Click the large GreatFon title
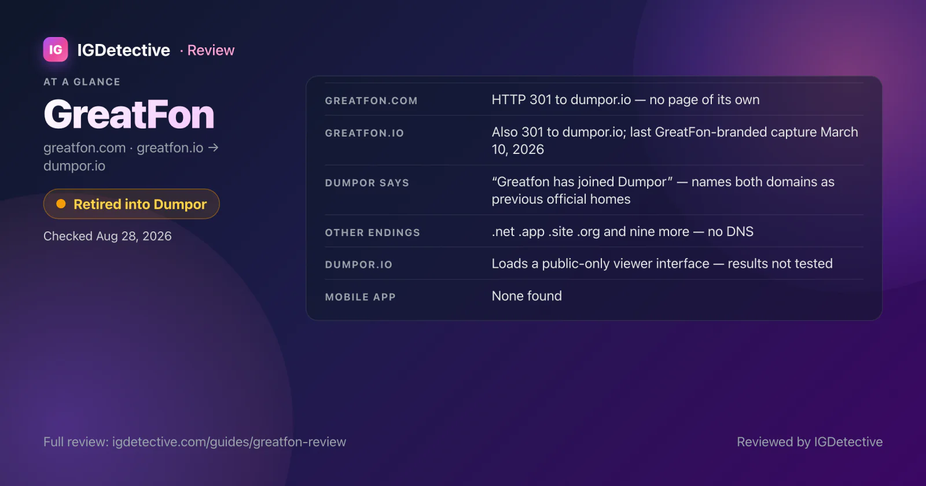 click(129, 115)
